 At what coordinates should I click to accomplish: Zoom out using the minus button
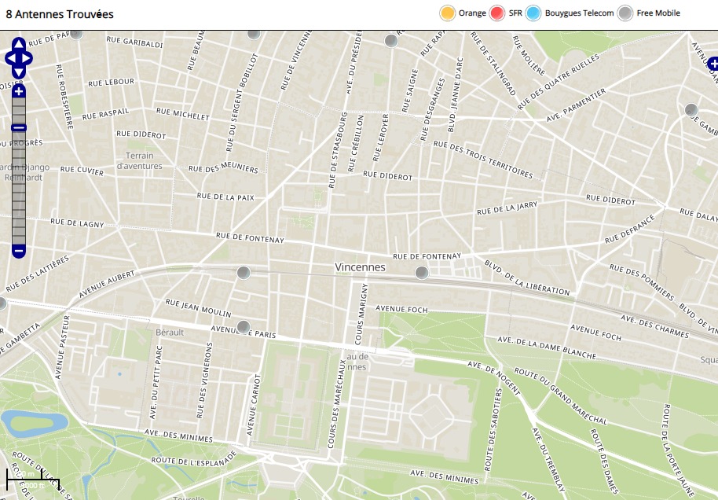point(19,252)
